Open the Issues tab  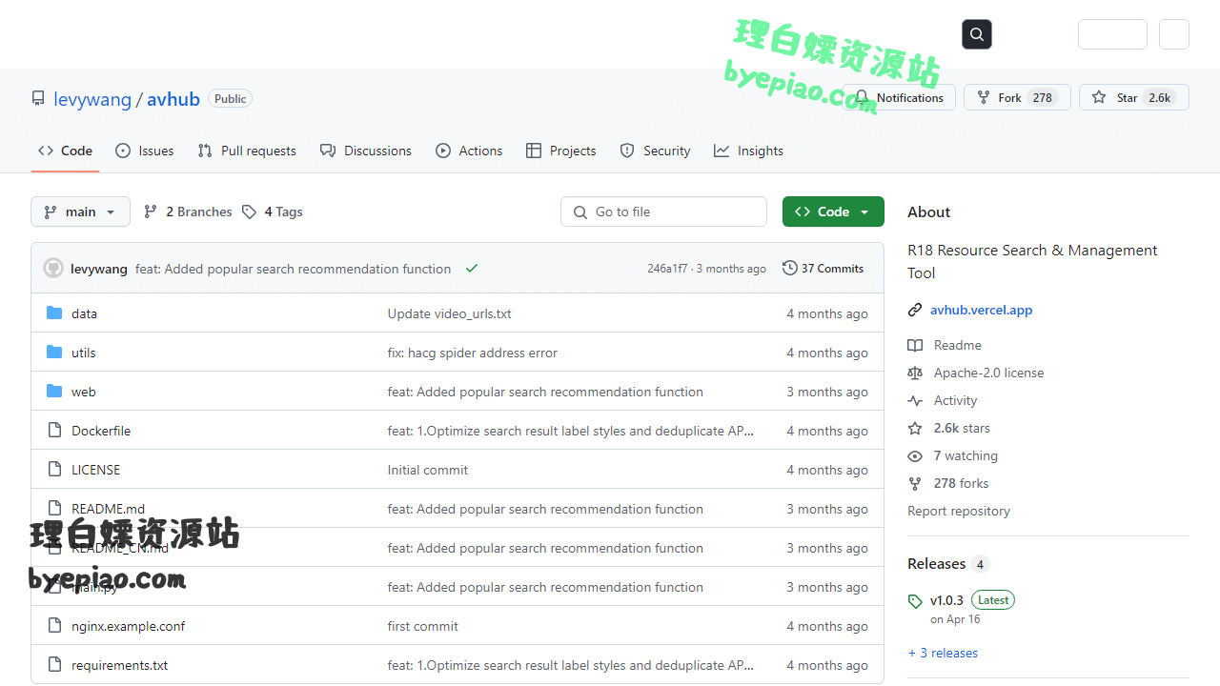coord(145,151)
